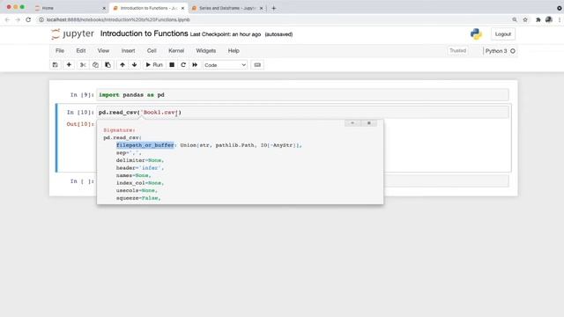
Task: Open the Kernel menu
Action: (176, 51)
